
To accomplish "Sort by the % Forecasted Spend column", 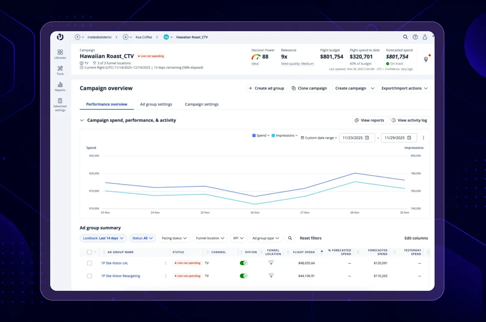I will tap(322, 252).
